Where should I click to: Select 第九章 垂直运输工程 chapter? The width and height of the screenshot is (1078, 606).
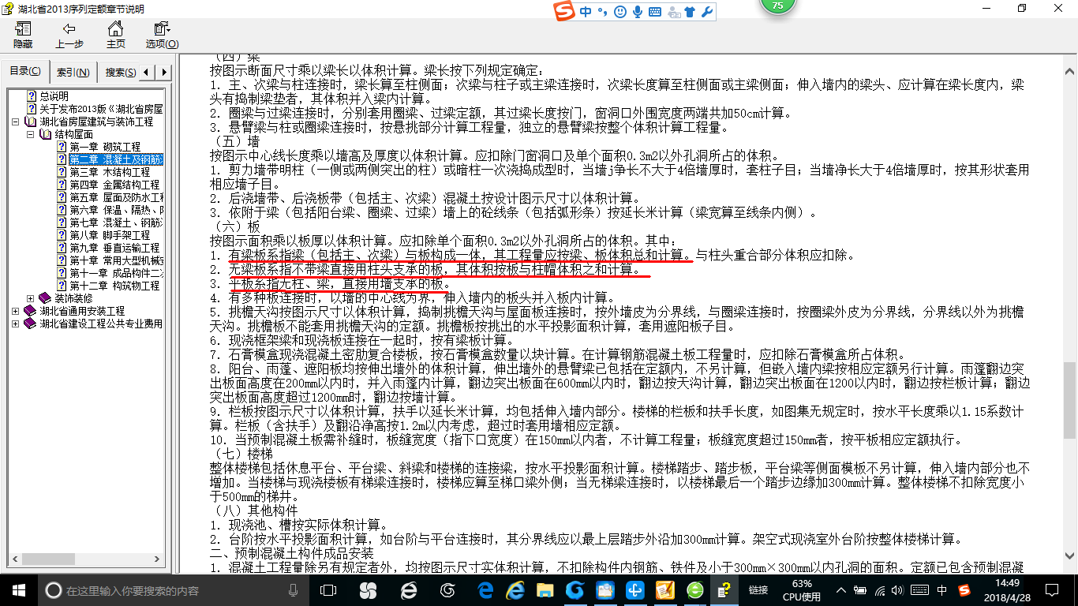[114, 248]
